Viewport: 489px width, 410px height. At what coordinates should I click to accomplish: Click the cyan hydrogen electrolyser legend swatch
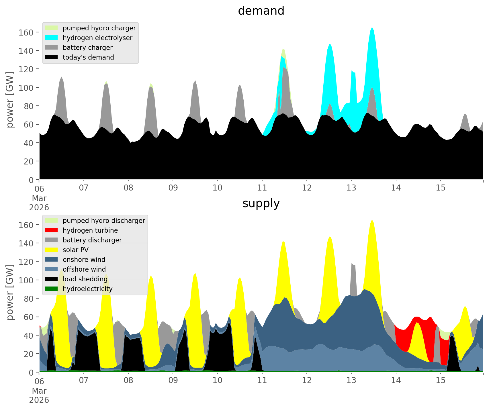point(51,38)
